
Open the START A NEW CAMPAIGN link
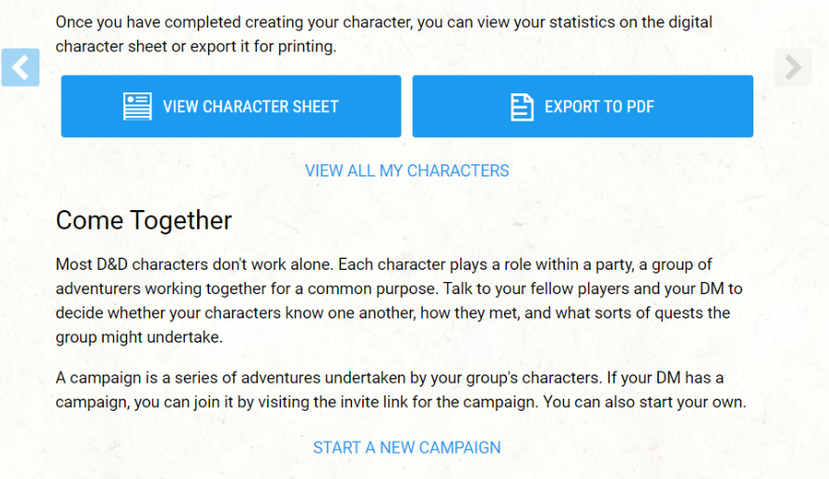pos(407,448)
